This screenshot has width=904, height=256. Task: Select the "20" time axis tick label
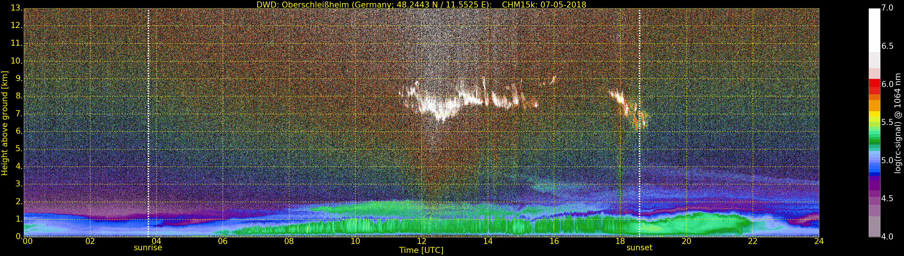tap(686, 241)
